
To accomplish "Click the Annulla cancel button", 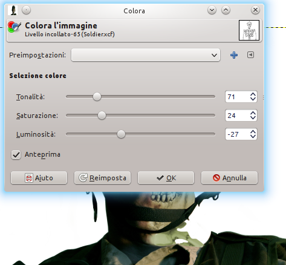I will click(229, 178).
